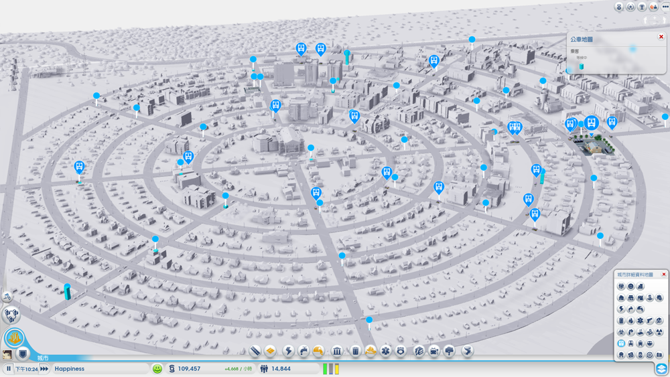The width and height of the screenshot is (670, 377).
Task: Toggle the highlighted Bus data map
Action: (621, 344)
